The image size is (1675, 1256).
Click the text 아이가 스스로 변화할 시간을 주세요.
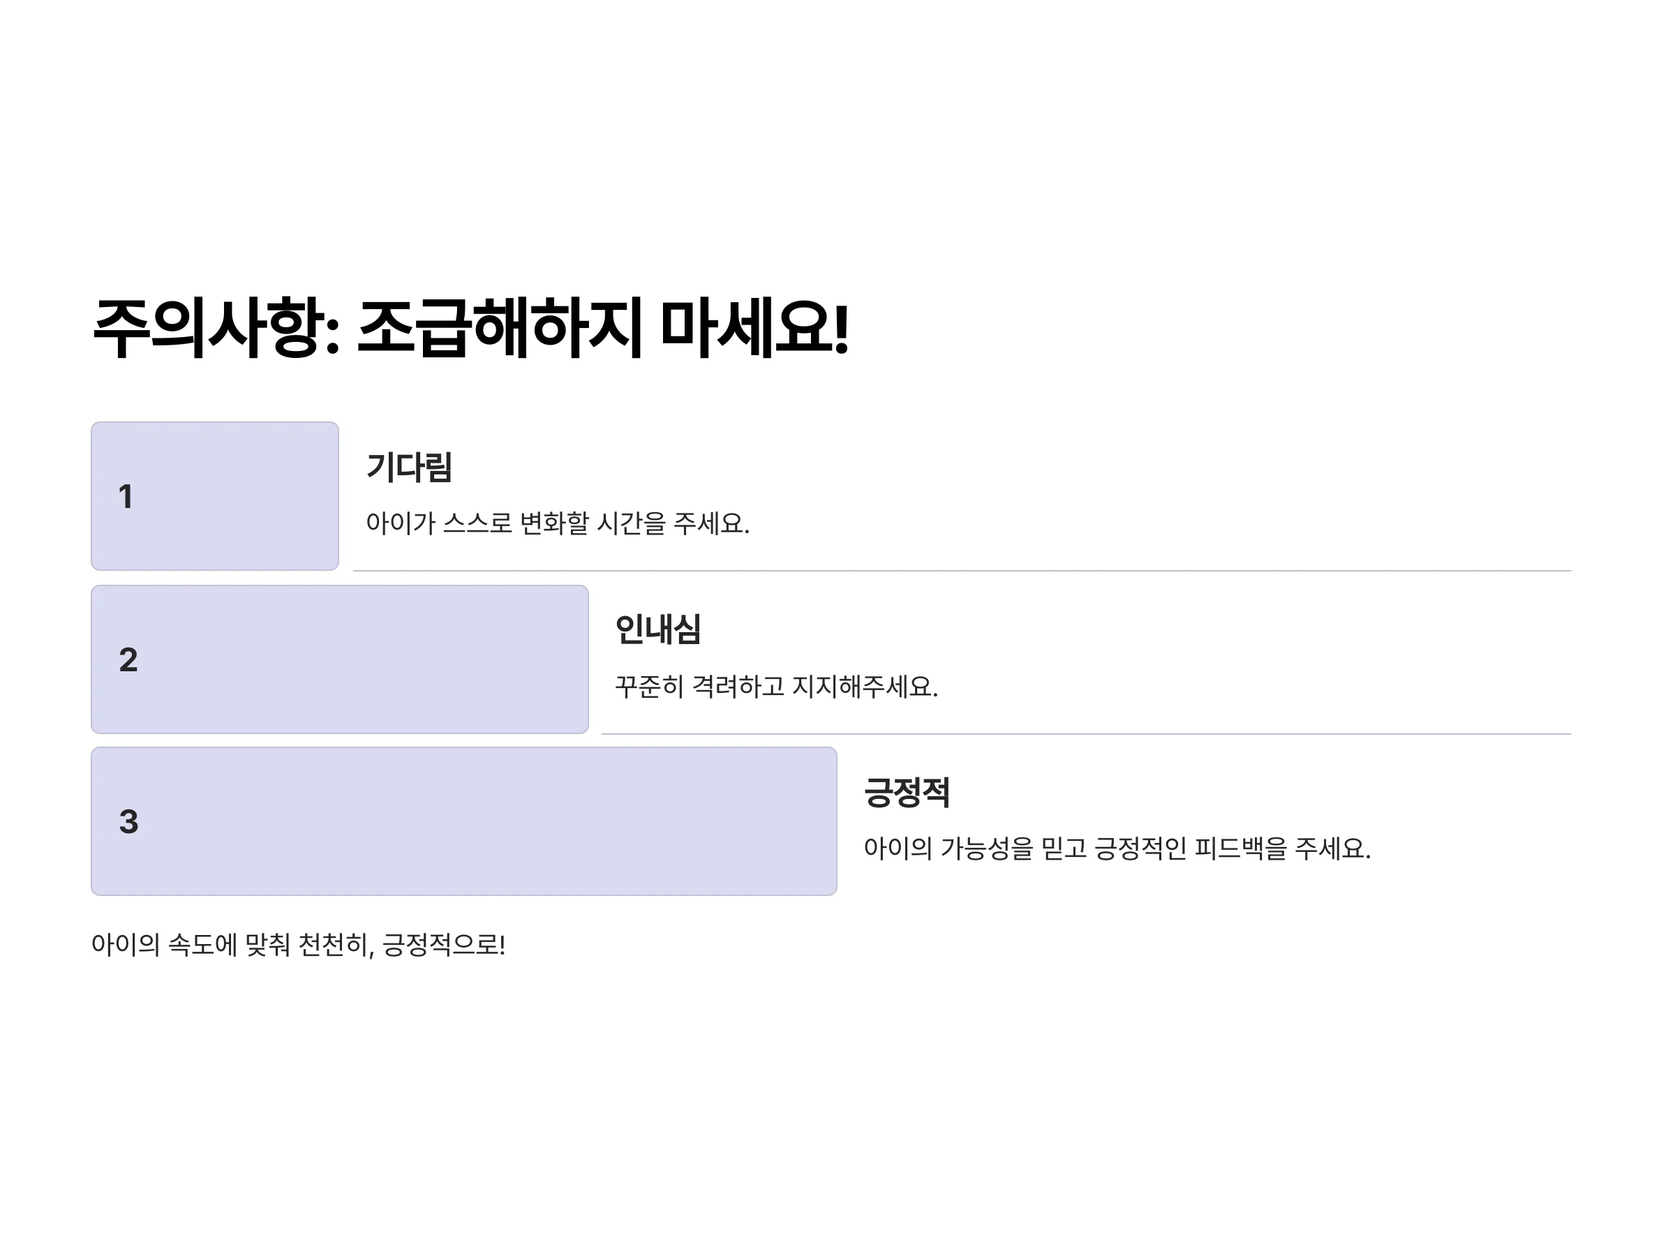558,523
